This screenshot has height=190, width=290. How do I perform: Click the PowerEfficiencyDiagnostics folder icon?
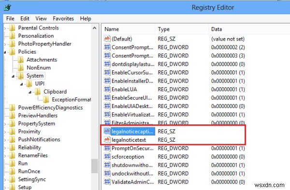coord(12,108)
